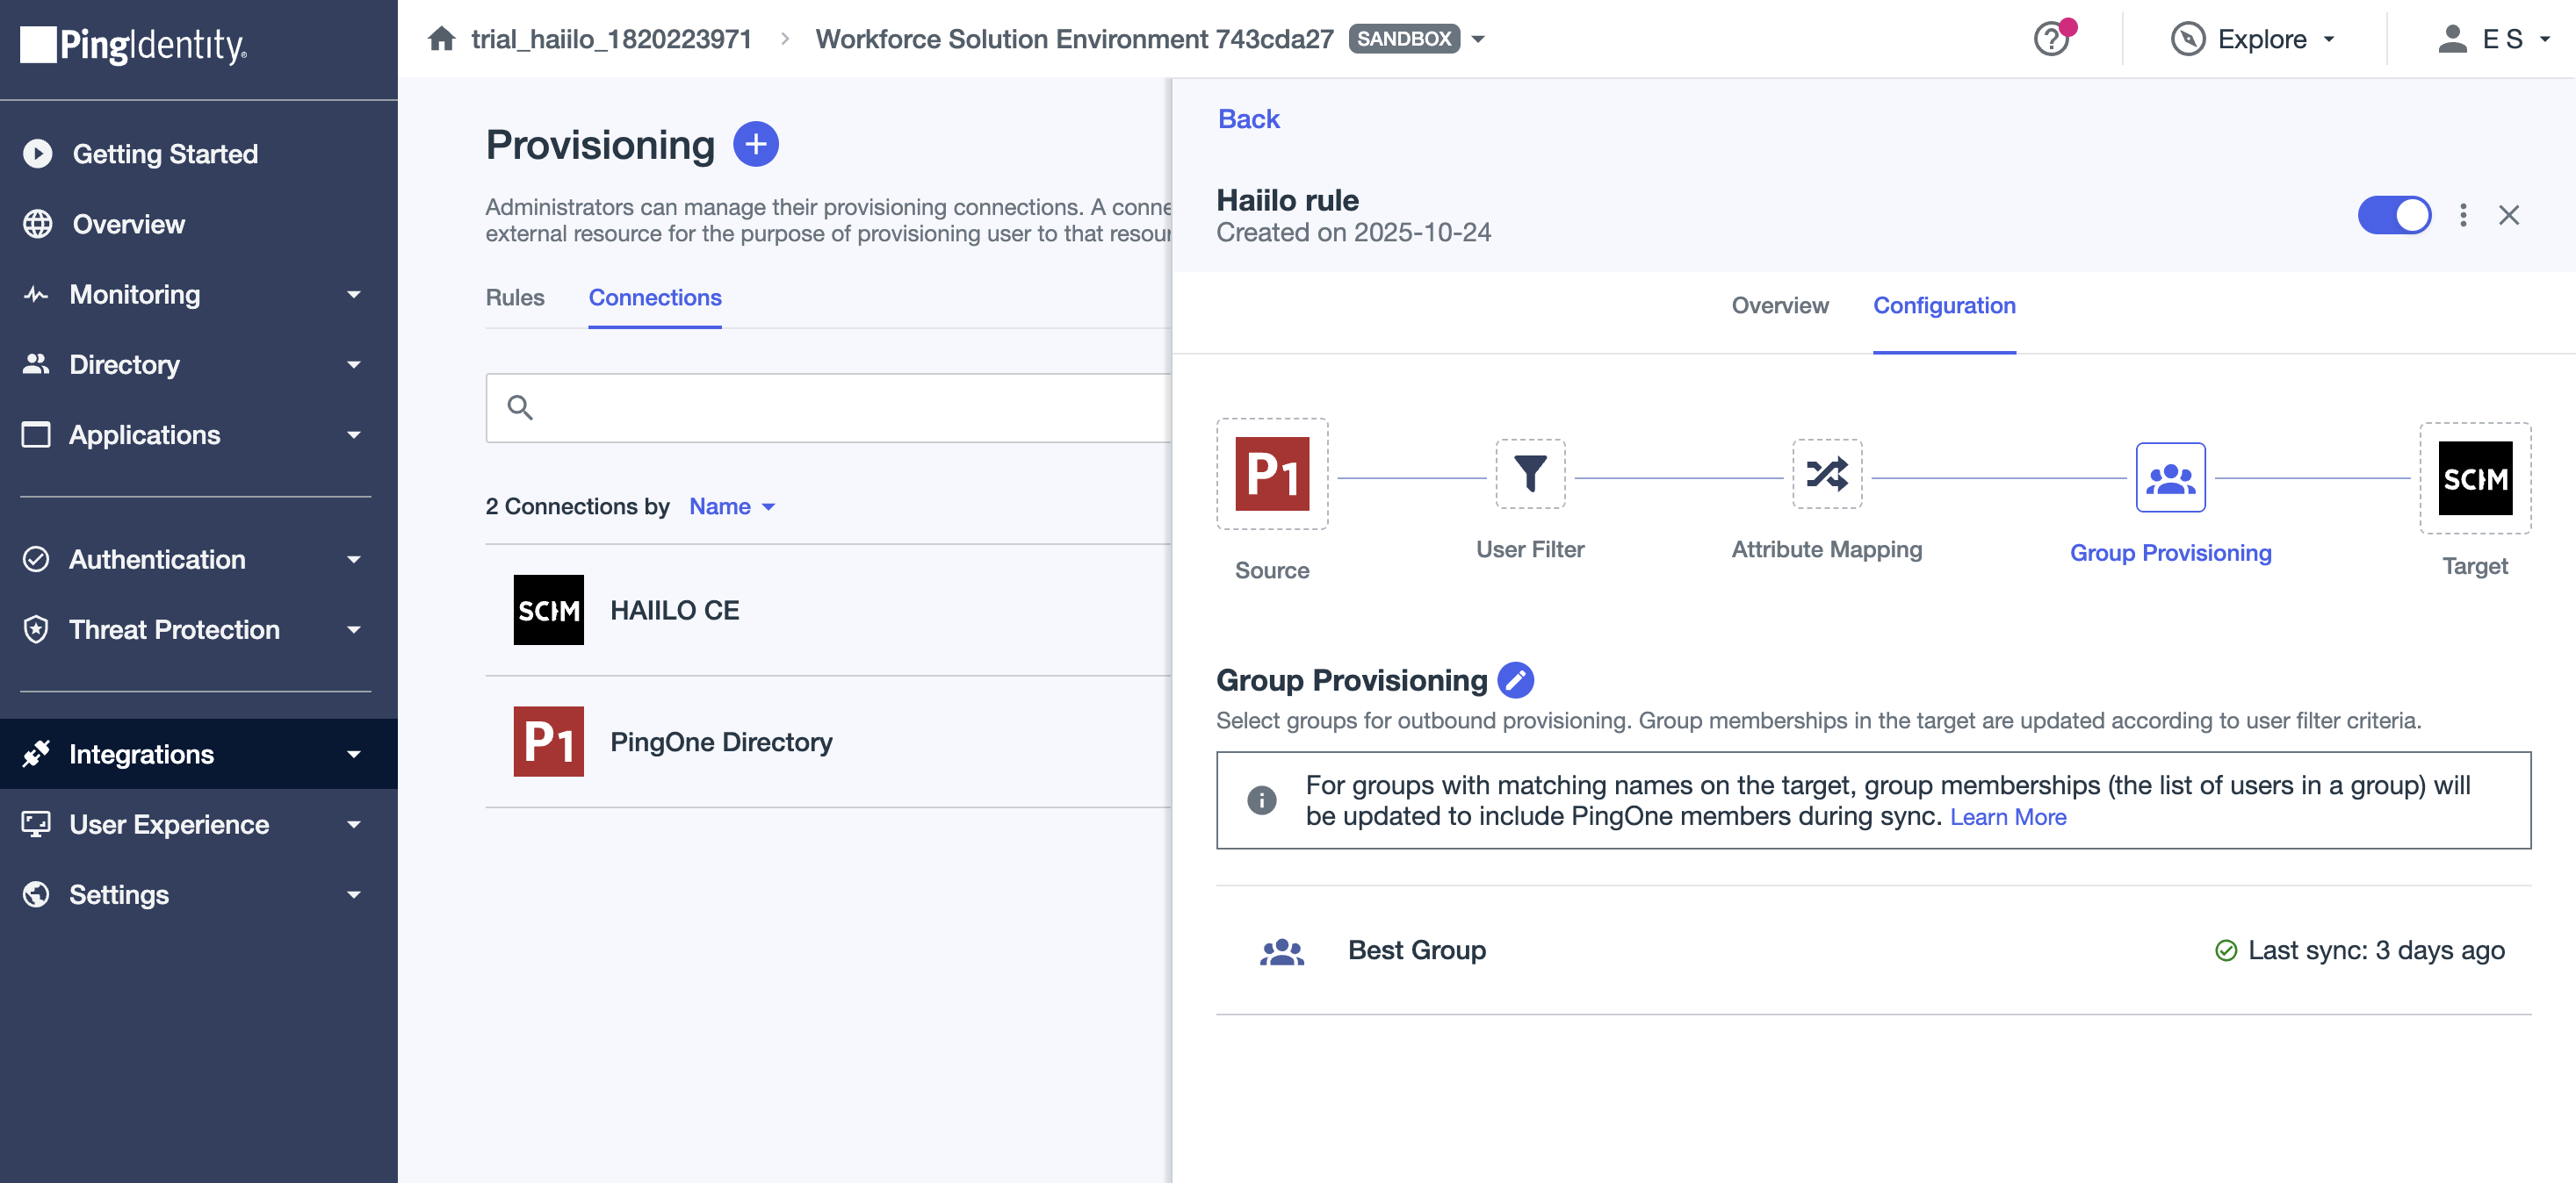Click the Integrations plug icon
The height and width of the screenshot is (1183, 2576).
[x=36, y=755]
